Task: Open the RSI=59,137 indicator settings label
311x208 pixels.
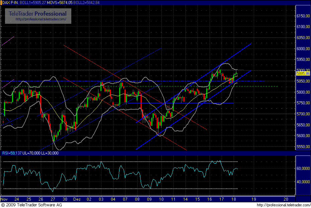Action: coord(12,153)
